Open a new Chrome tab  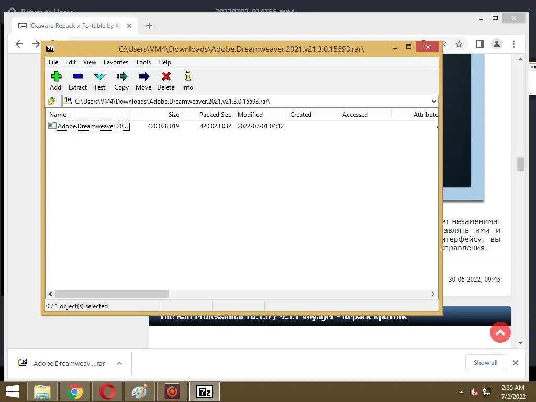[x=149, y=26]
